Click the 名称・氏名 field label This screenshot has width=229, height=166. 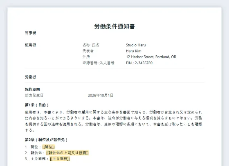[x=91, y=45]
